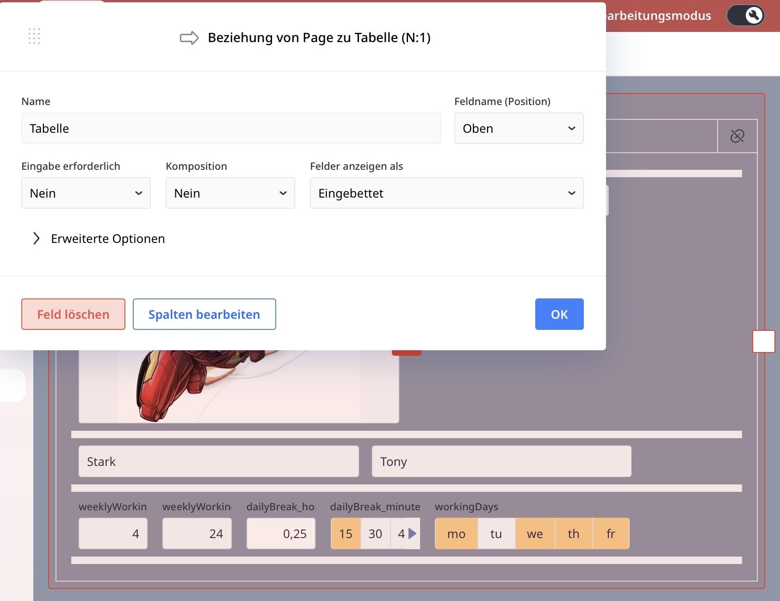Click the Spalten bearbeiten button
This screenshot has height=601, width=780.
click(204, 314)
